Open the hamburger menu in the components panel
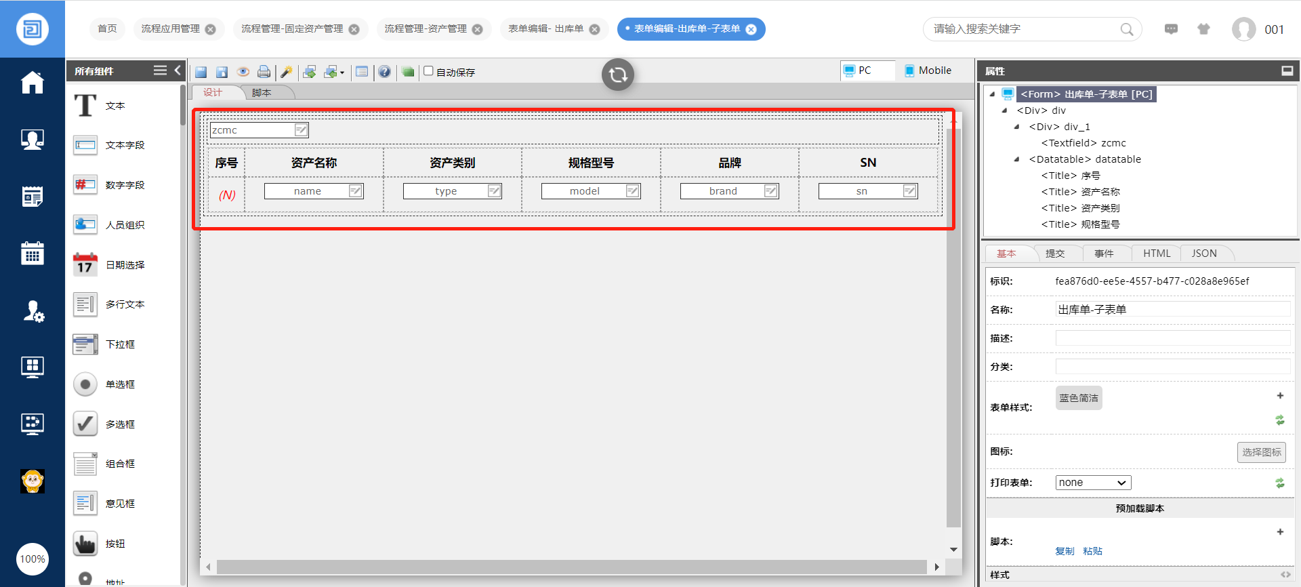The width and height of the screenshot is (1301, 587). click(160, 70)
